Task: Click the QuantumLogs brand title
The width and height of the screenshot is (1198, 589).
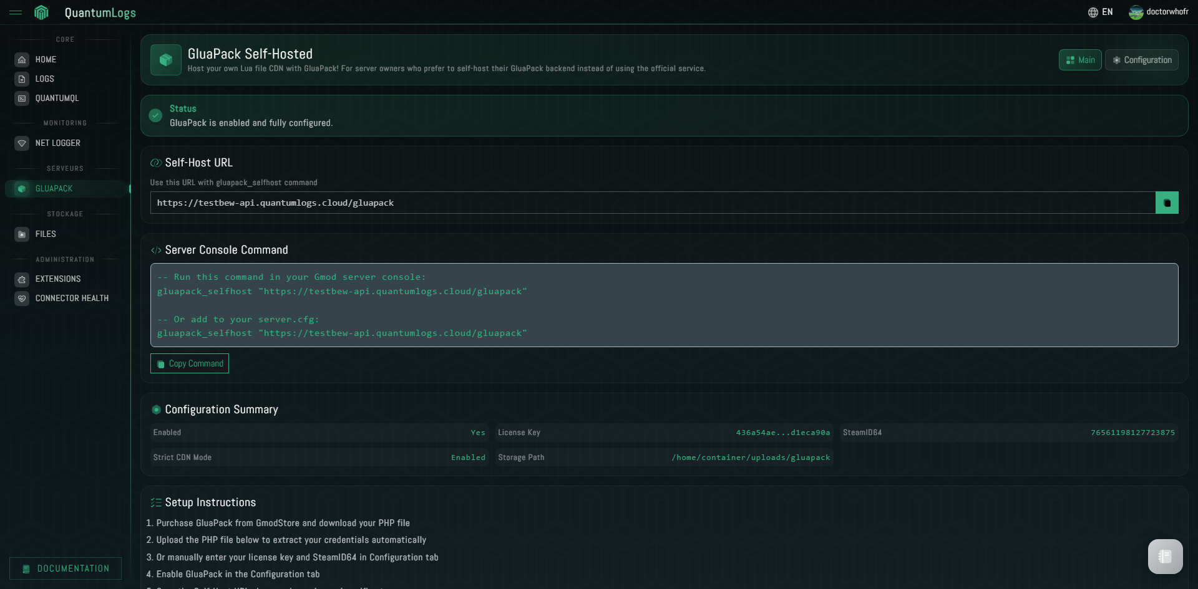Action: tap(100, 13)
